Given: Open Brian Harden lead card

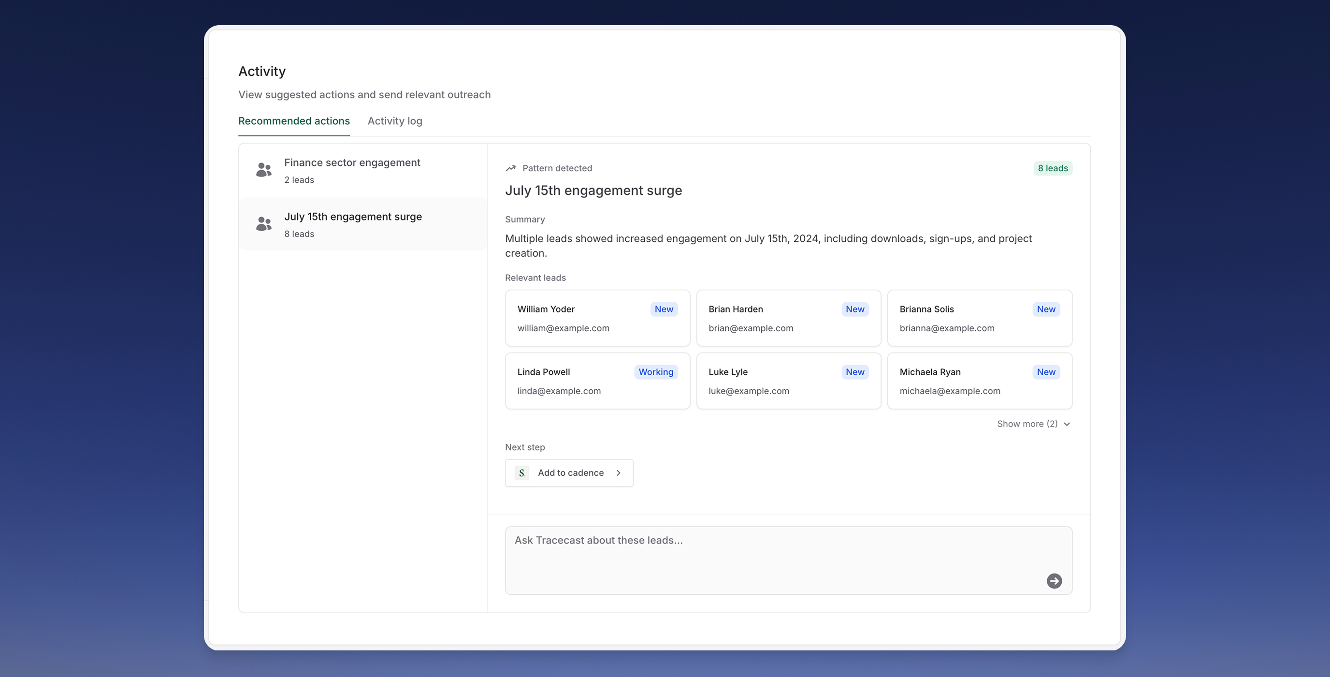Looking at the screenshot, I should pyautogui.click(x=788, y=318).
